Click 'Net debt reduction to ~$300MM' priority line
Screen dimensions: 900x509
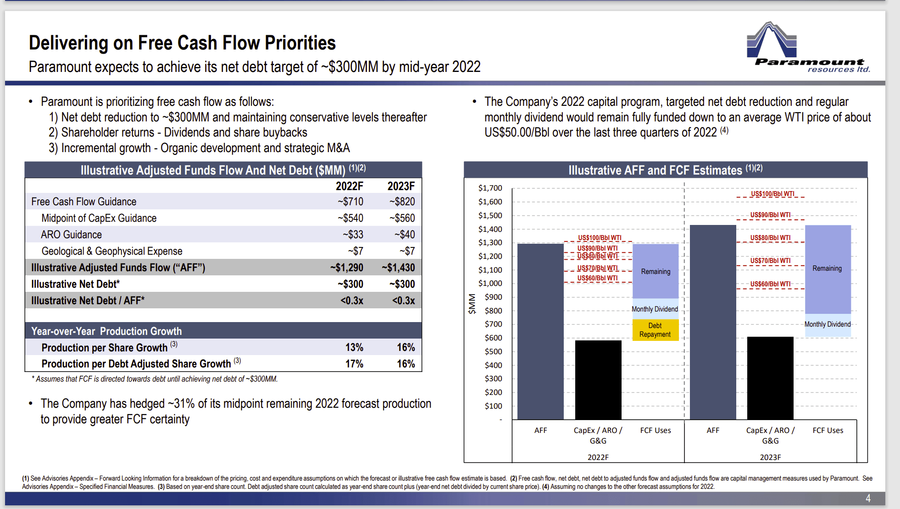tap(238, 117)
